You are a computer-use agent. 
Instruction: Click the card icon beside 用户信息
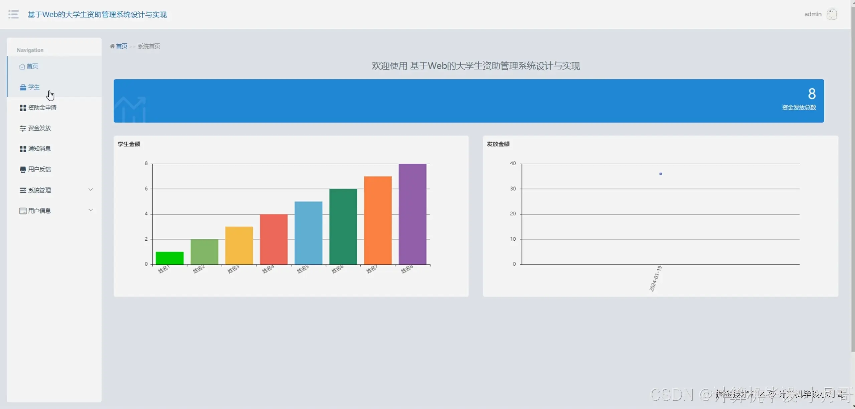click(x=23, y=211)
